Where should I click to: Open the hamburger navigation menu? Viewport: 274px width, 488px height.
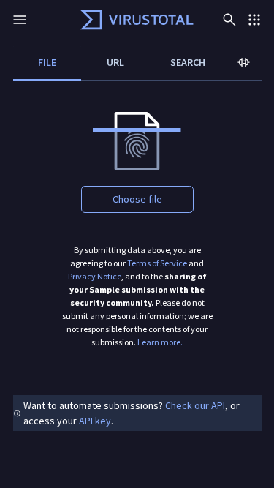(20, 20)
